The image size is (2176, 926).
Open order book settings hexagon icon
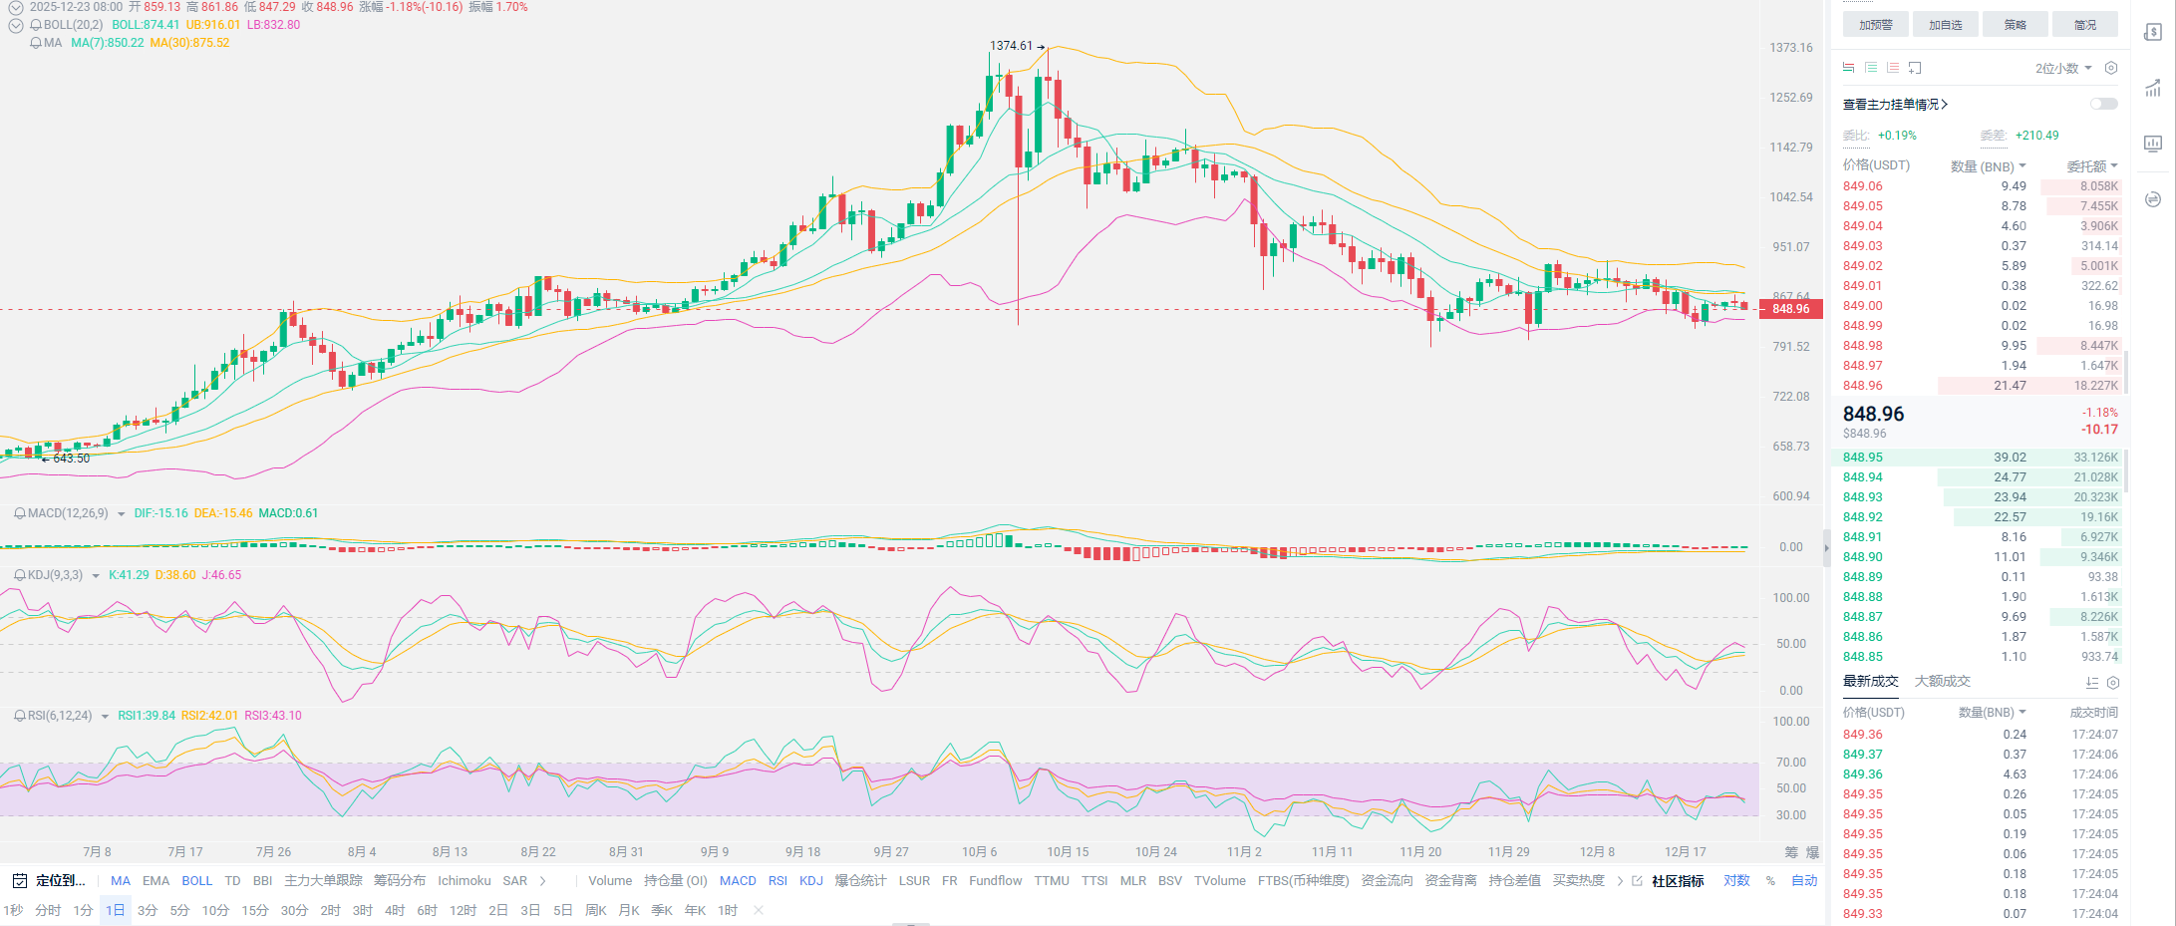point(2110,68)
